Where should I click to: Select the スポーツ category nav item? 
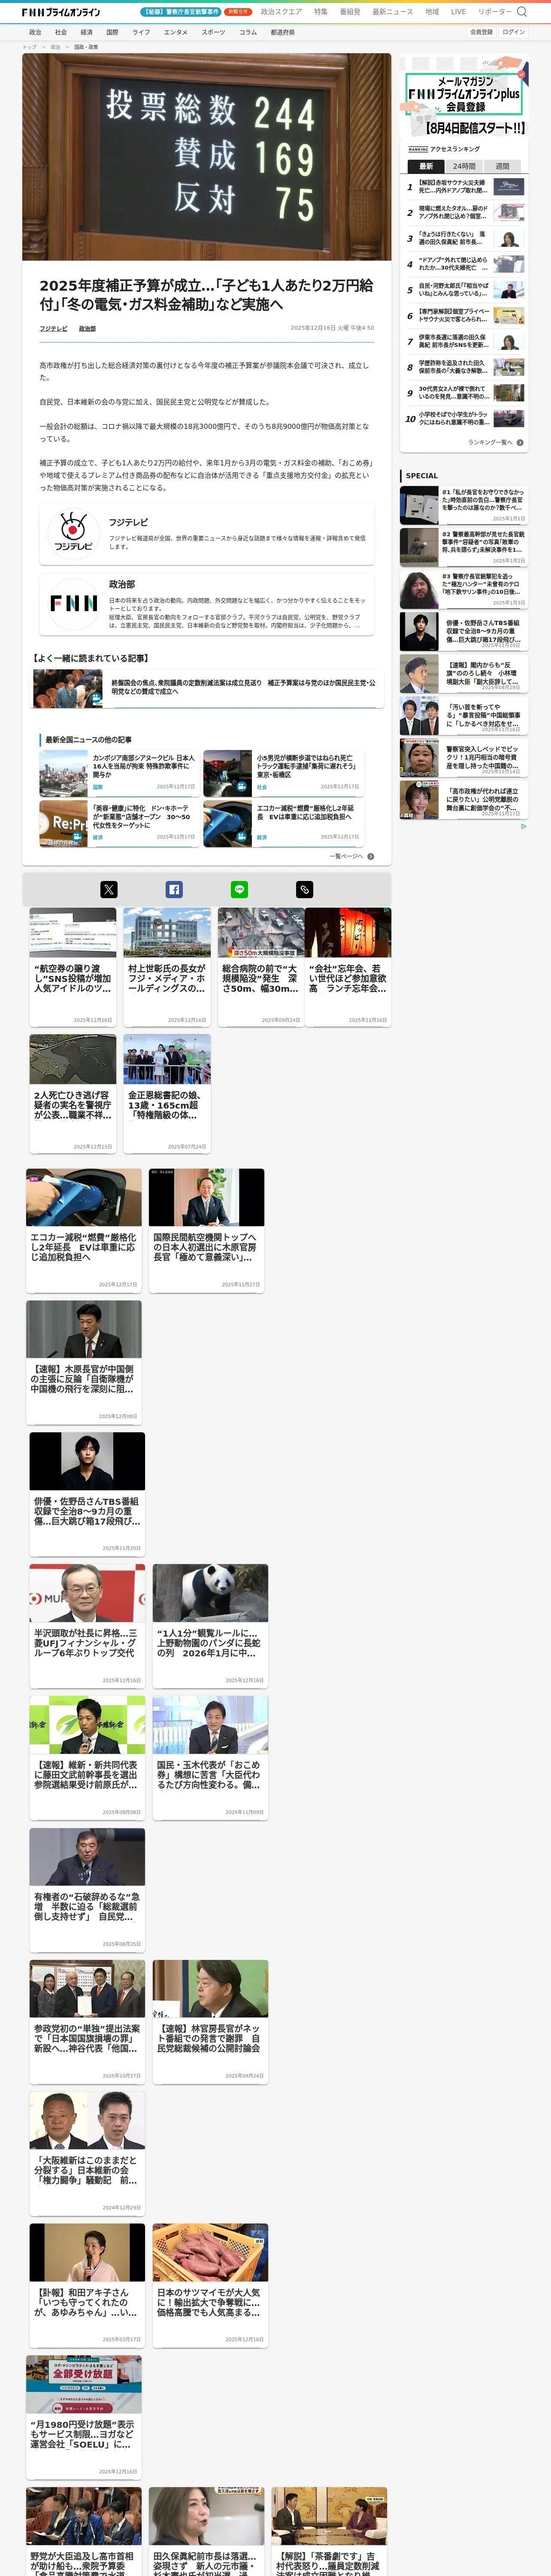(213, 32)
